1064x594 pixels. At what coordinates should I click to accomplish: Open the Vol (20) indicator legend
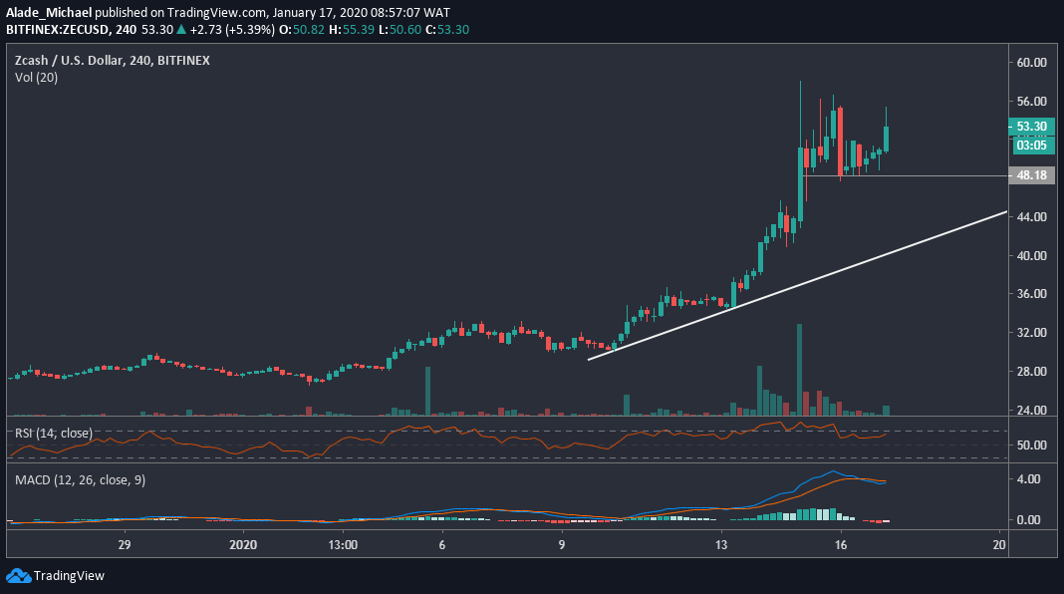pyautogui.click(x=36, y=76)
